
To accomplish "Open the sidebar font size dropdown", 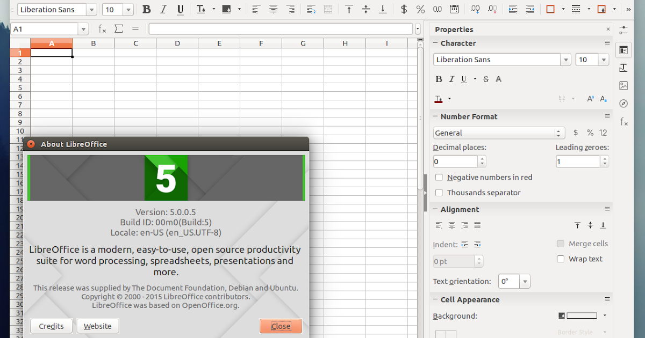I will [x=604, y=60].
